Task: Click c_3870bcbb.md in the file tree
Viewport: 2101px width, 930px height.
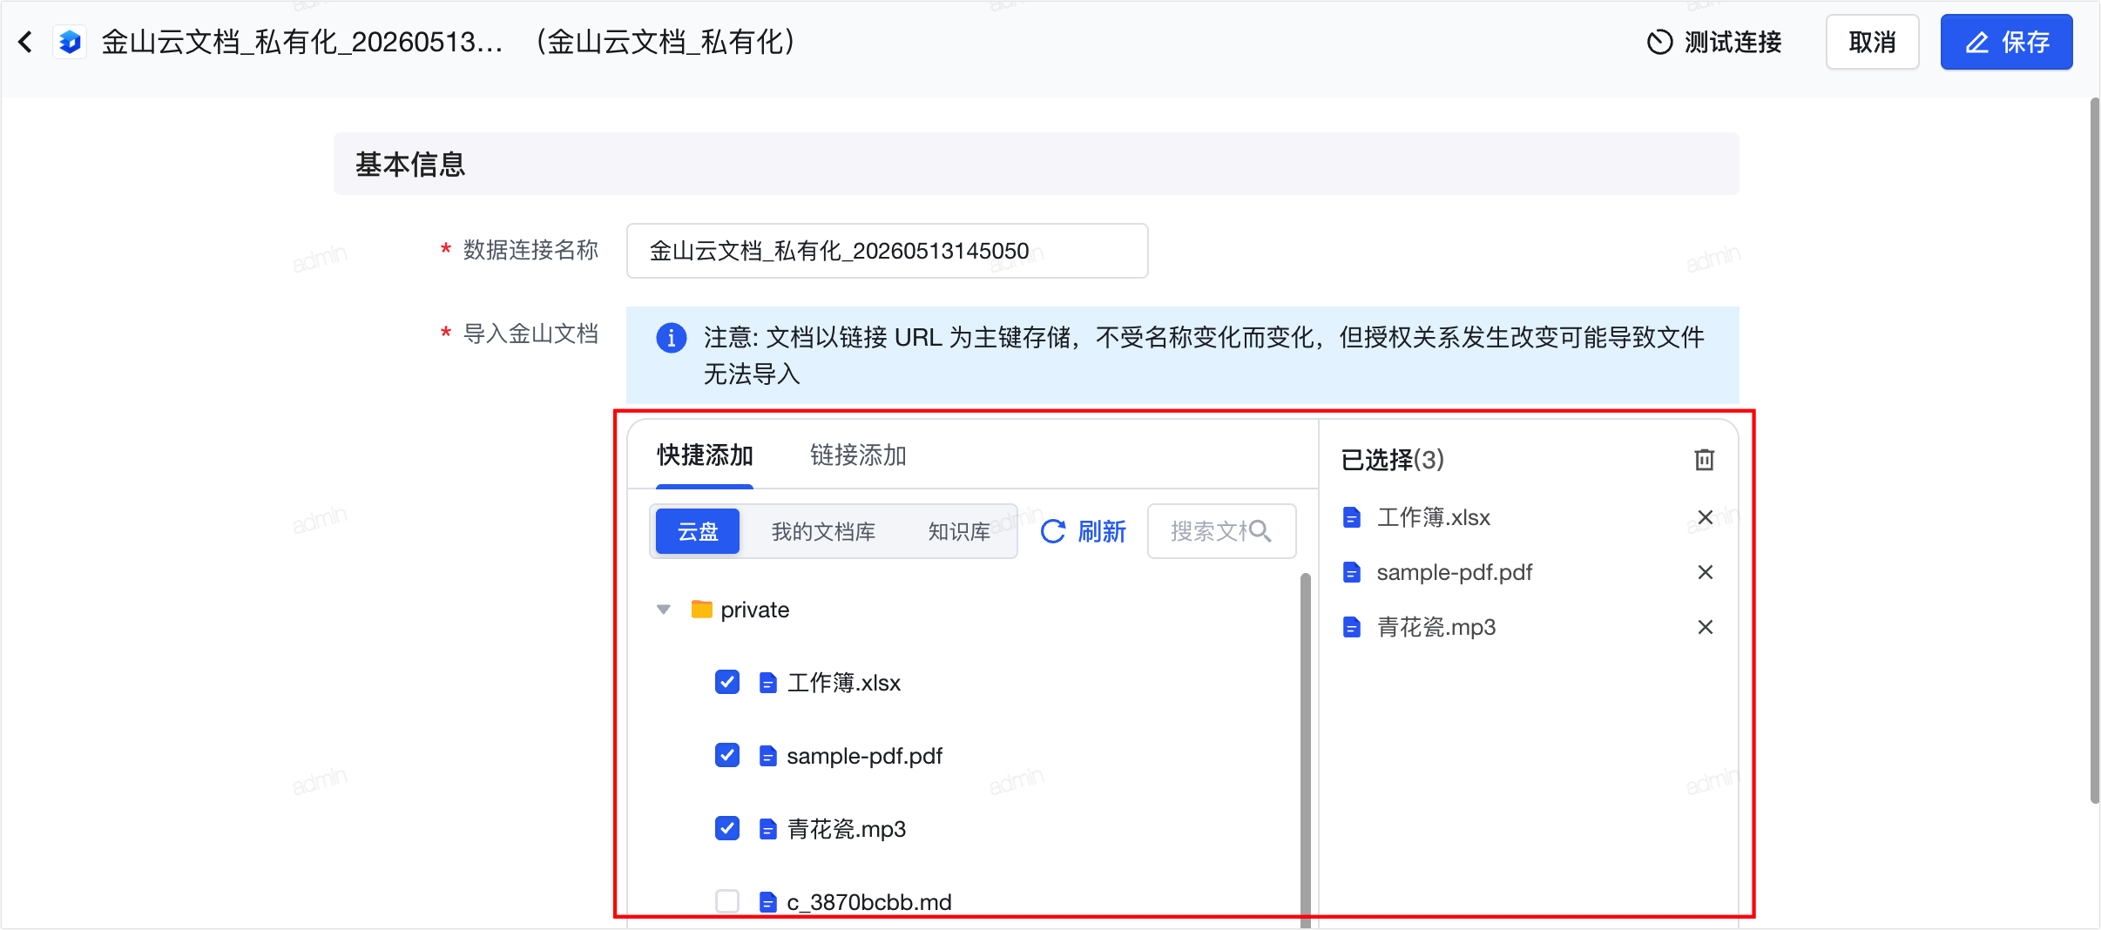Action: click(x=869, y=902)
